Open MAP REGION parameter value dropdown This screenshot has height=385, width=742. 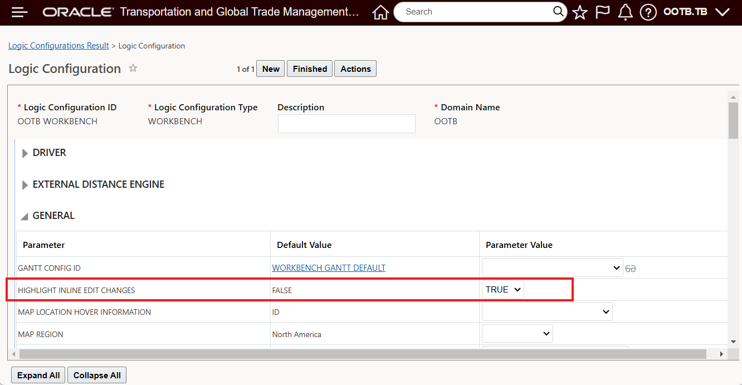tap(518, 334)
